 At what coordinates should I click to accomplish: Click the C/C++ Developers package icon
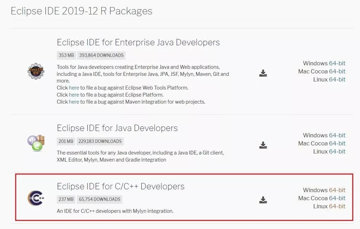(x=36, y=198)
